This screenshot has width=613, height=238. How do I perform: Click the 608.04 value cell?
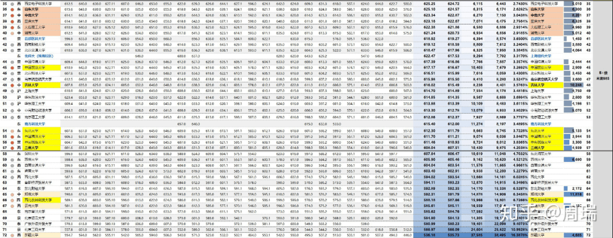[x=430, y=148]
